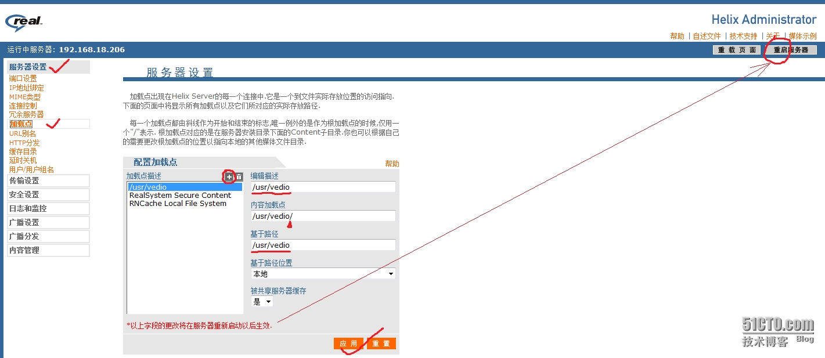Open the 帮助 link beside 配置加载点

(x=392, y=164)
